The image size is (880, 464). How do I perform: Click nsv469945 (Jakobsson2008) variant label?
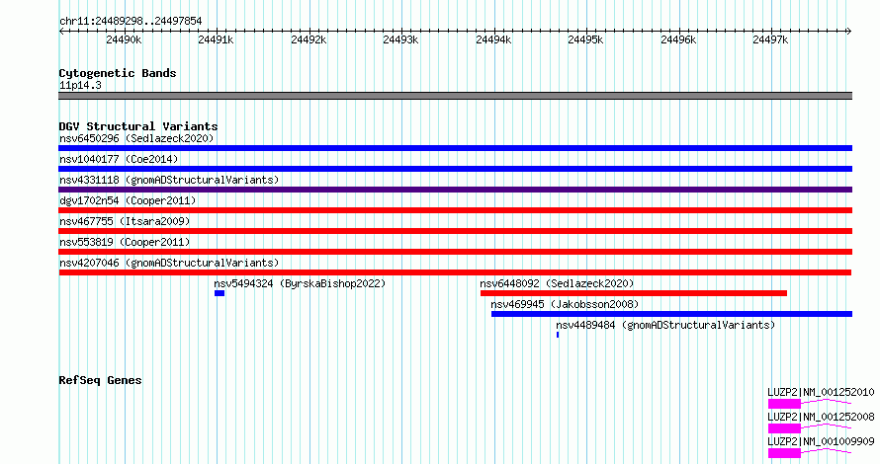(565, 304)
